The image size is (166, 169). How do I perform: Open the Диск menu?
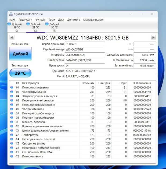[61, 20]
